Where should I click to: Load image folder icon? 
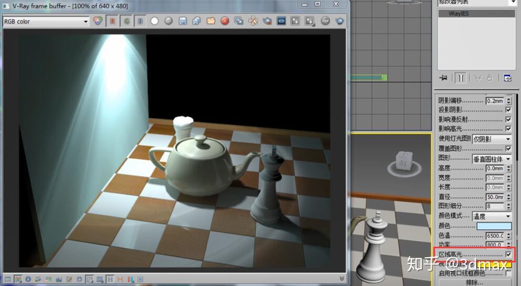point(211,21)
